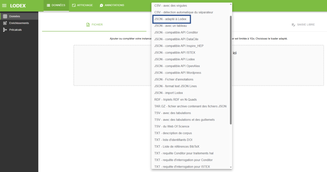Click the loader list scroll-up arrow

coord(231,4)
